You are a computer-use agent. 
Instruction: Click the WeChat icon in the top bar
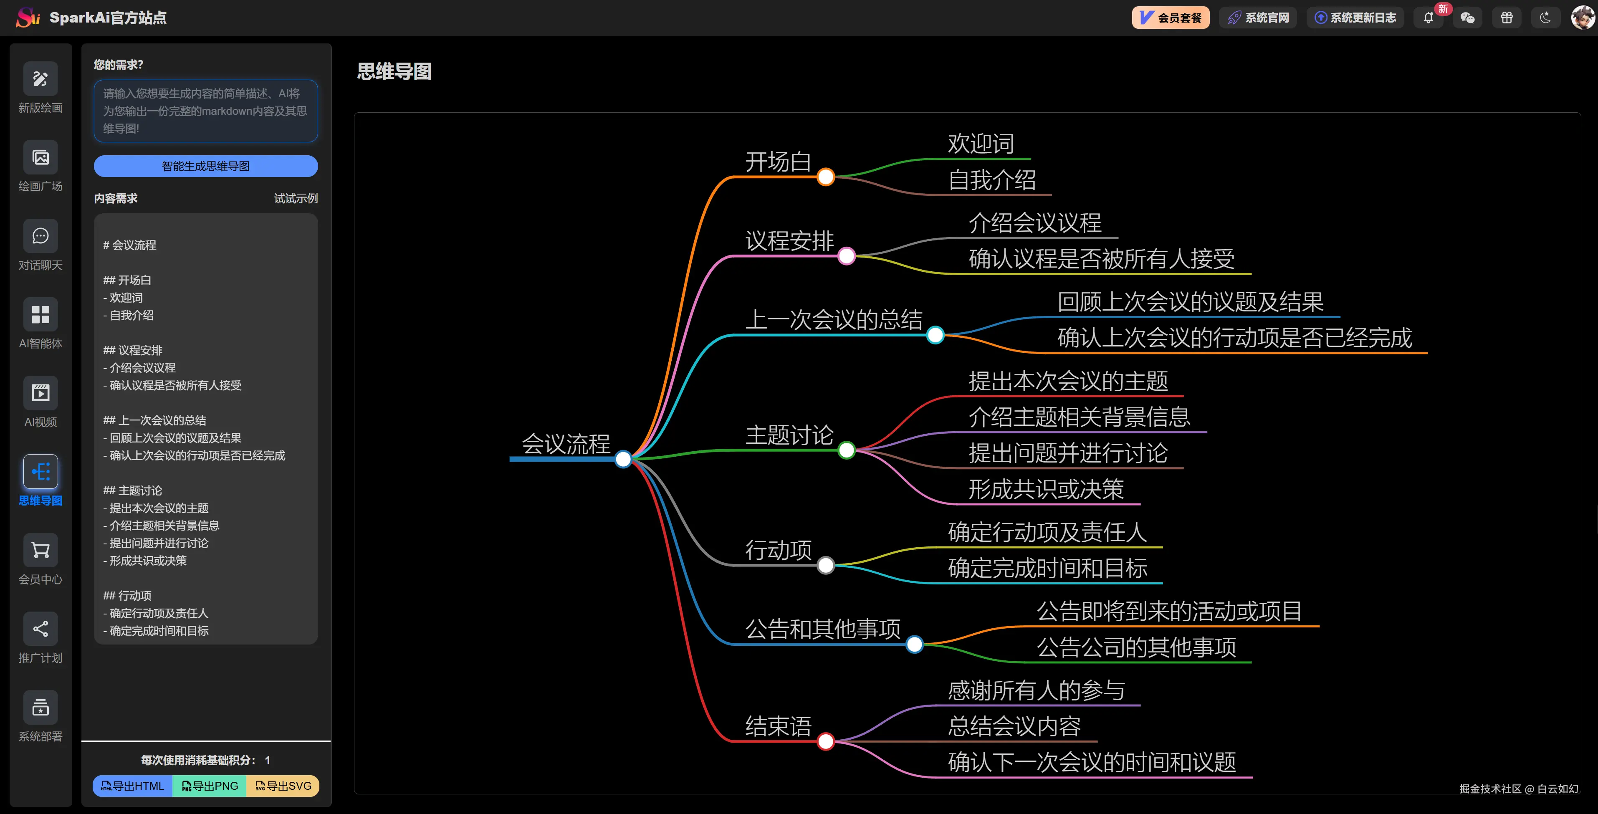click(x=1468, y=18)
